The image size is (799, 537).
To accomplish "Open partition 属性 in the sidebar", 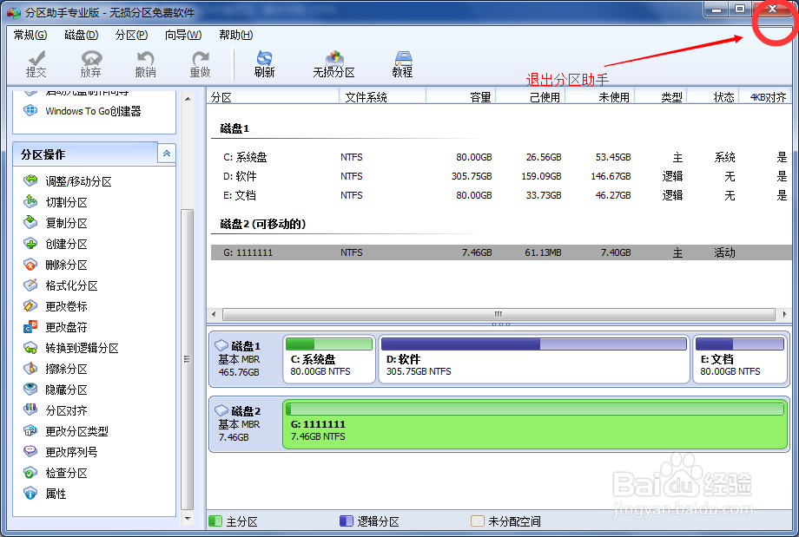I will (x=45, y=494).
